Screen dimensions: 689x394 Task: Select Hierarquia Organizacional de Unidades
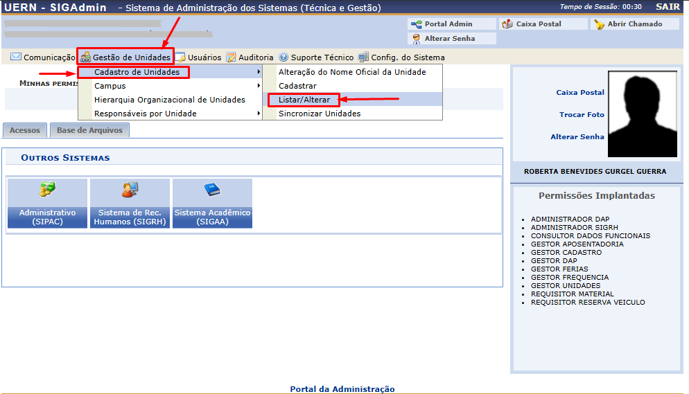coord(170,100)
